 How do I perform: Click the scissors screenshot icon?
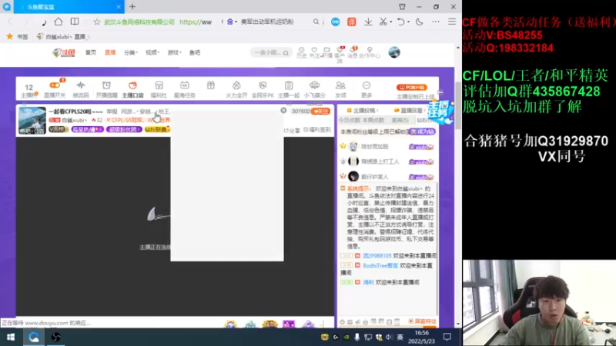pos(383,22)
